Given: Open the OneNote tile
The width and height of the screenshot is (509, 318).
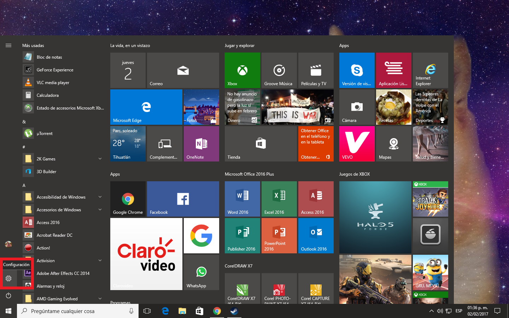Looking at the screenshot, I should (x=201, y=144).
